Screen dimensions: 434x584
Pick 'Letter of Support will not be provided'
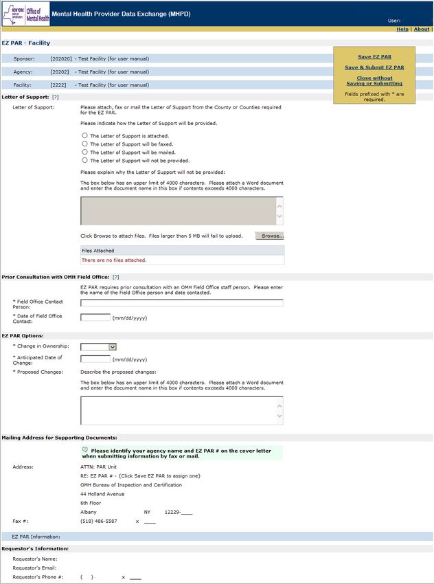84,161
